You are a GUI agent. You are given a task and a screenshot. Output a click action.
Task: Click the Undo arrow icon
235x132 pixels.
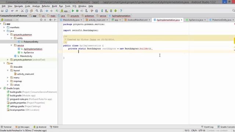[12, 11]
